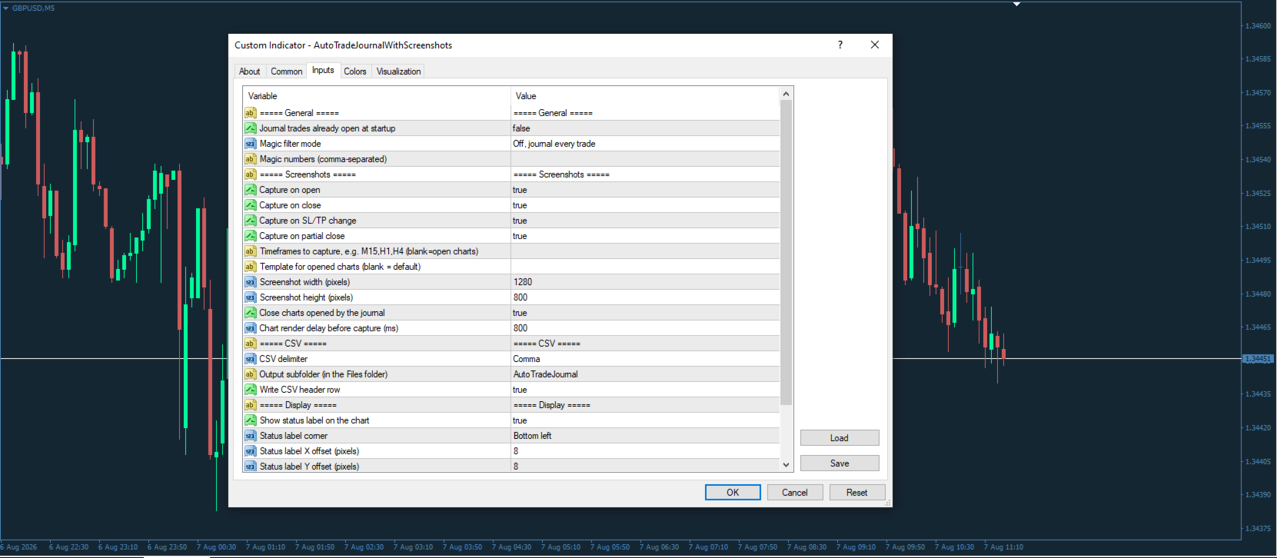This screenshot has height=558, width=1277.
Task: Click the boolean icon for 'Capture on open'
Action: [x=250, y=190]
